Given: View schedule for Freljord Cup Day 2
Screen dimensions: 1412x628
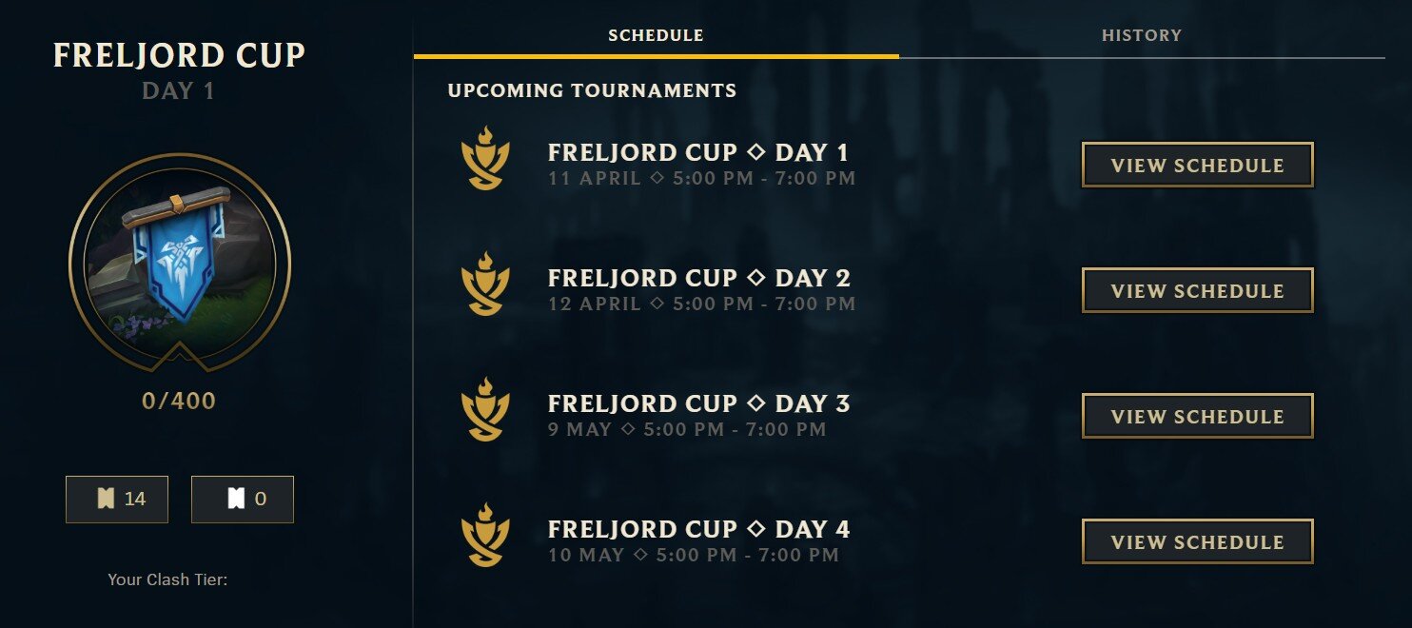Looking at the screenshot, I should click(x=1197, y=291).
